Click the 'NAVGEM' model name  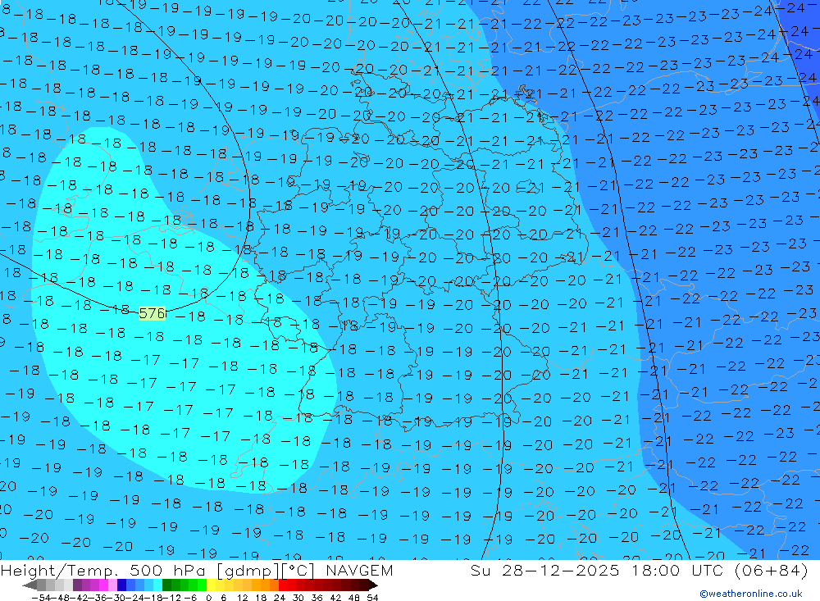click(359, 570)
